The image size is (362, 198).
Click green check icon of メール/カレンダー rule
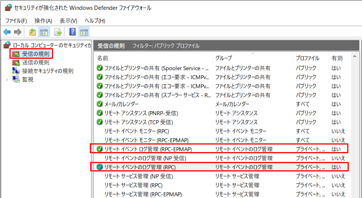[x=100, y=104]
